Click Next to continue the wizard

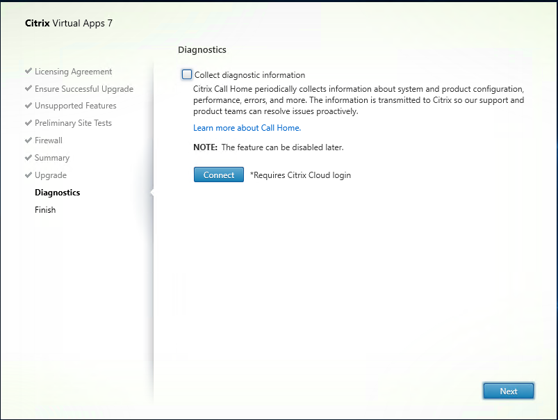[509, 391]
